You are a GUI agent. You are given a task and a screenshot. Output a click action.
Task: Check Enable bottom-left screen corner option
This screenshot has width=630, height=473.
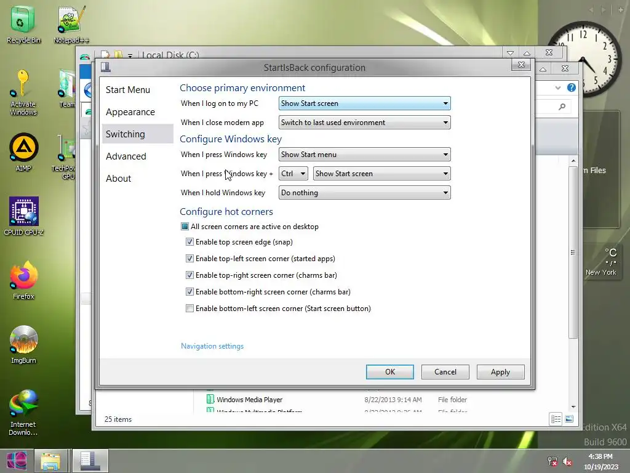coord(189,309)
